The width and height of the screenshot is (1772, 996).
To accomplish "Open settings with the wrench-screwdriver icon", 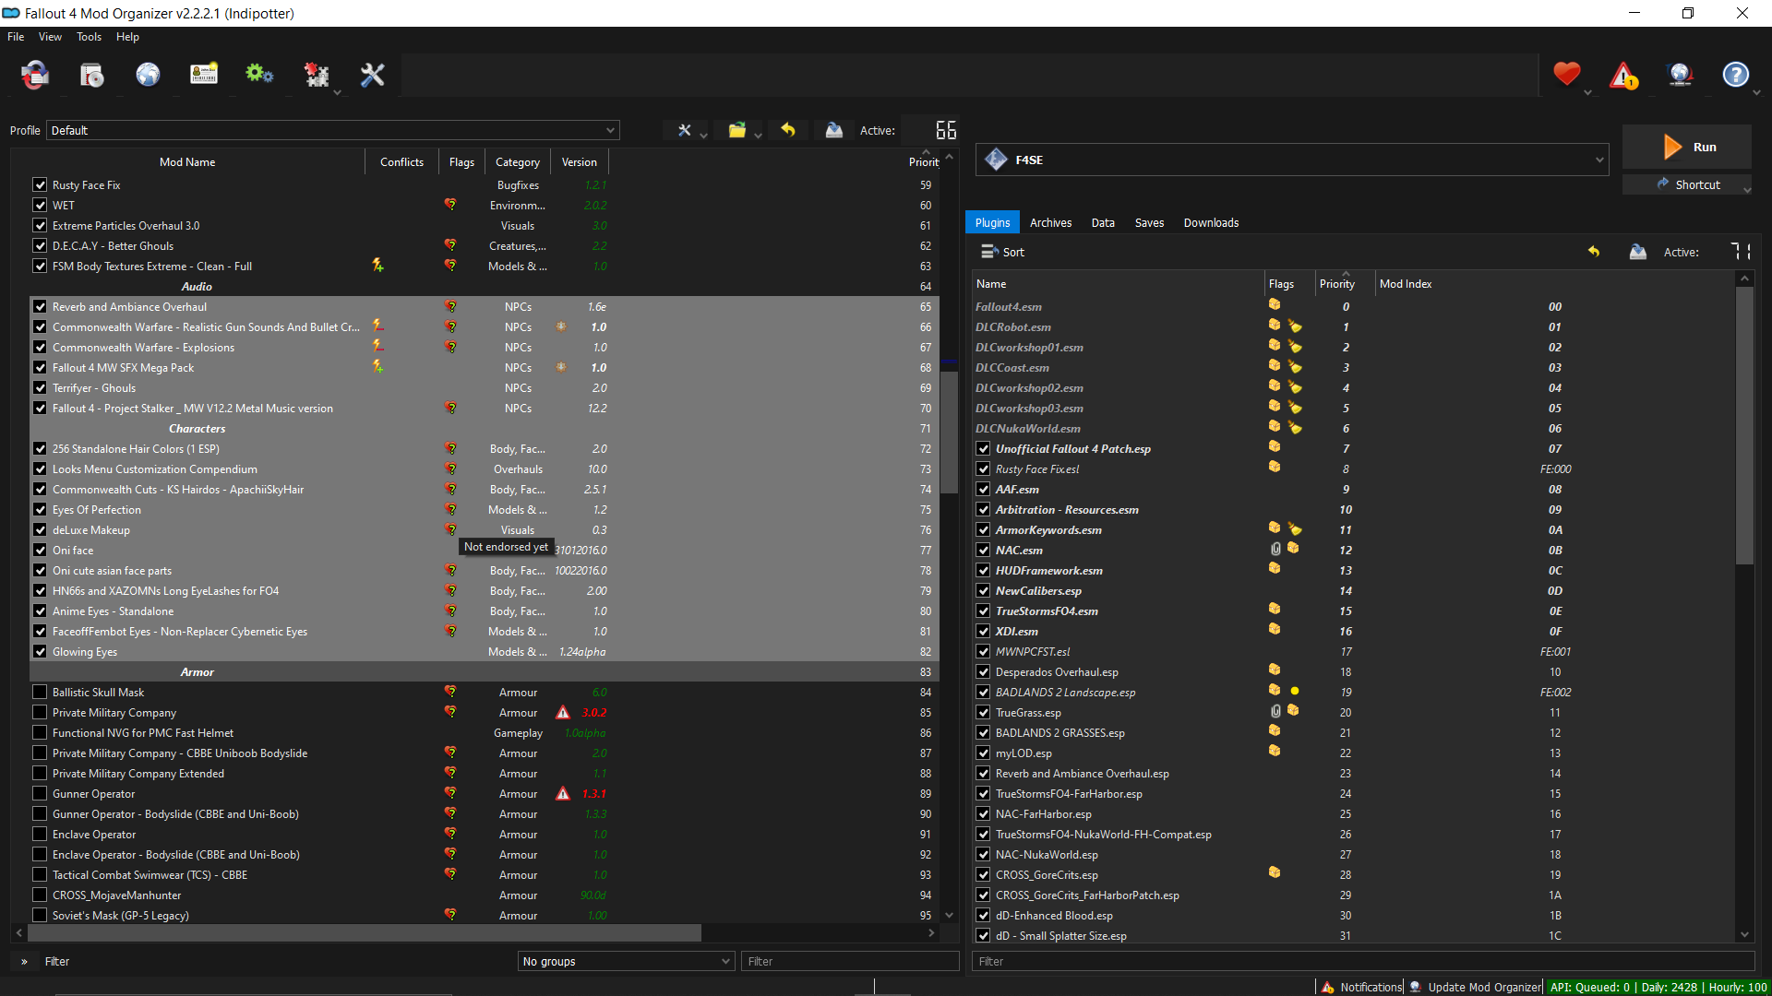I will [372, 75].
